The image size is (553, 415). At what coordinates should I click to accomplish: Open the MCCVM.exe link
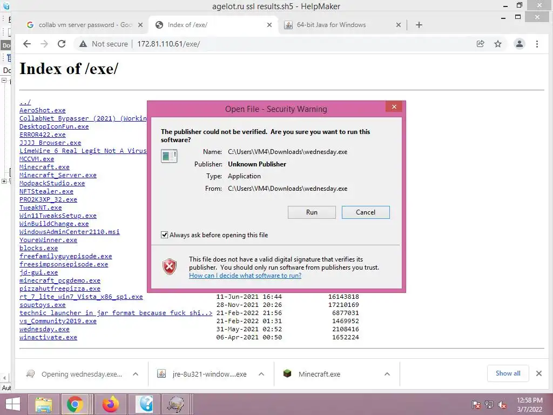click(37, 159)
